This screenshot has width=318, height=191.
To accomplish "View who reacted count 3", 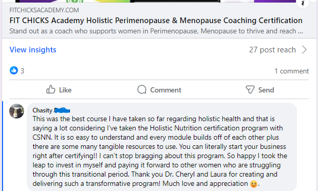I will pyautogui.click(x=22, y=71).
